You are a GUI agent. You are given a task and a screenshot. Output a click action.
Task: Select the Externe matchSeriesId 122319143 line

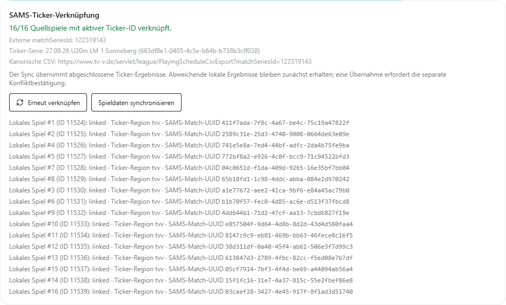57,40
